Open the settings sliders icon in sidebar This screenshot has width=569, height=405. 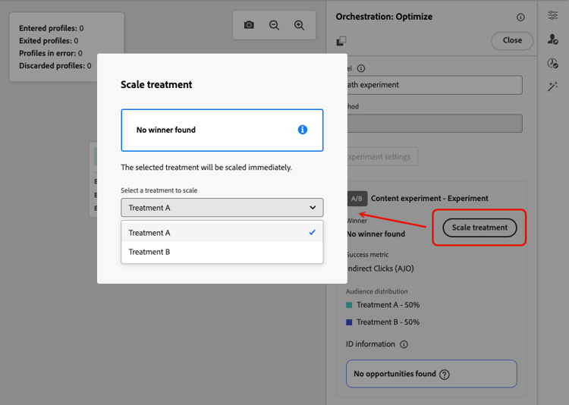click(x=552, y=15)
